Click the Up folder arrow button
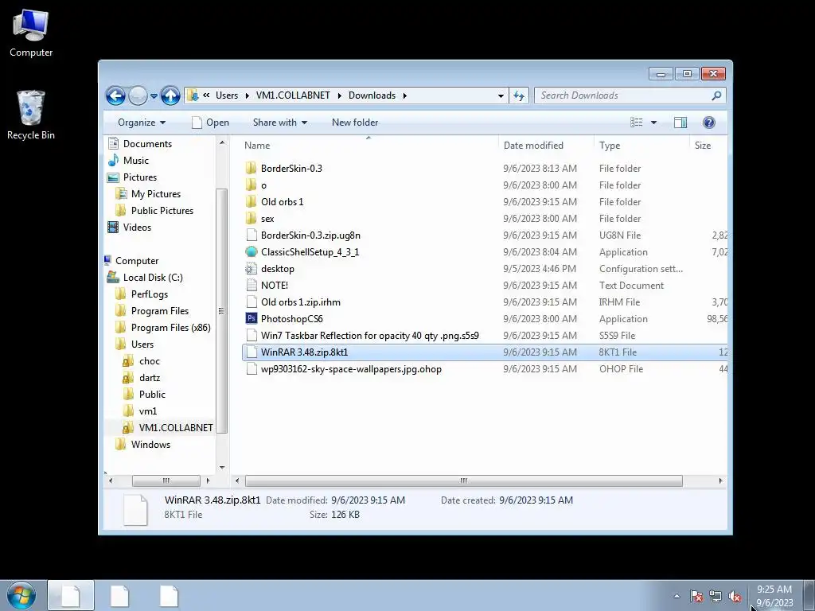Viewport: 815px width, 611px height. pos(170,95)
